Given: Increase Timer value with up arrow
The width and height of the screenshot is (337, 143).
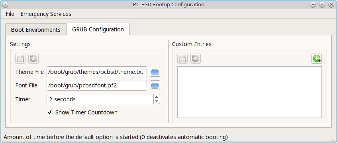Looking at the screenshot, I should click(157, 97).
